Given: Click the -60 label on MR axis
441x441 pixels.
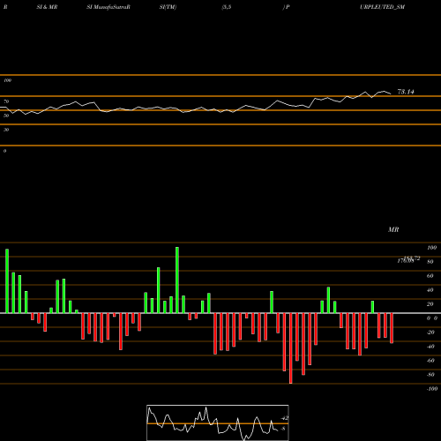Looking at the screenshot, I should [x=430, y=361].
